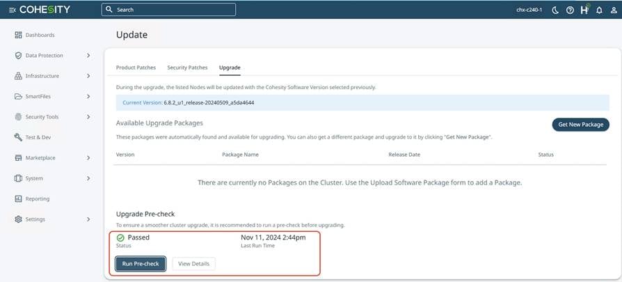Expand Data Protection submenu chevron
Image resolution: width=622 pixels, height=282 pixels.
pyautogui.click(x=88, y=56)
